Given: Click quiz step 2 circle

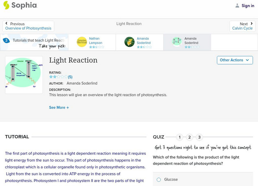Looking at the screenshot, I should (190, 137).
